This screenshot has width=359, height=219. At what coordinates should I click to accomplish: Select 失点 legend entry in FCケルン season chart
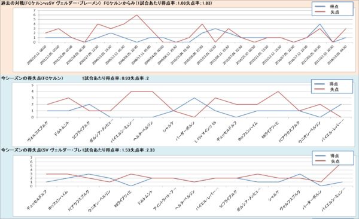click(x=327, y=90)
